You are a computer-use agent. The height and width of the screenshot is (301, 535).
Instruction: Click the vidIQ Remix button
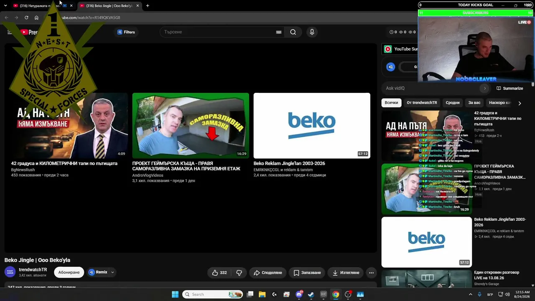pyautogui.click(x=98, y=272)
